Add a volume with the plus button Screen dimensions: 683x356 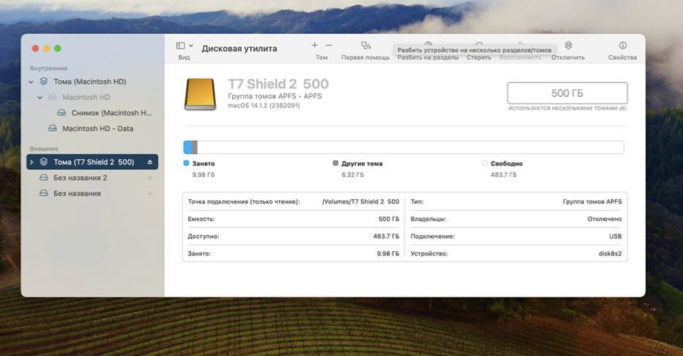coord(315,46)
